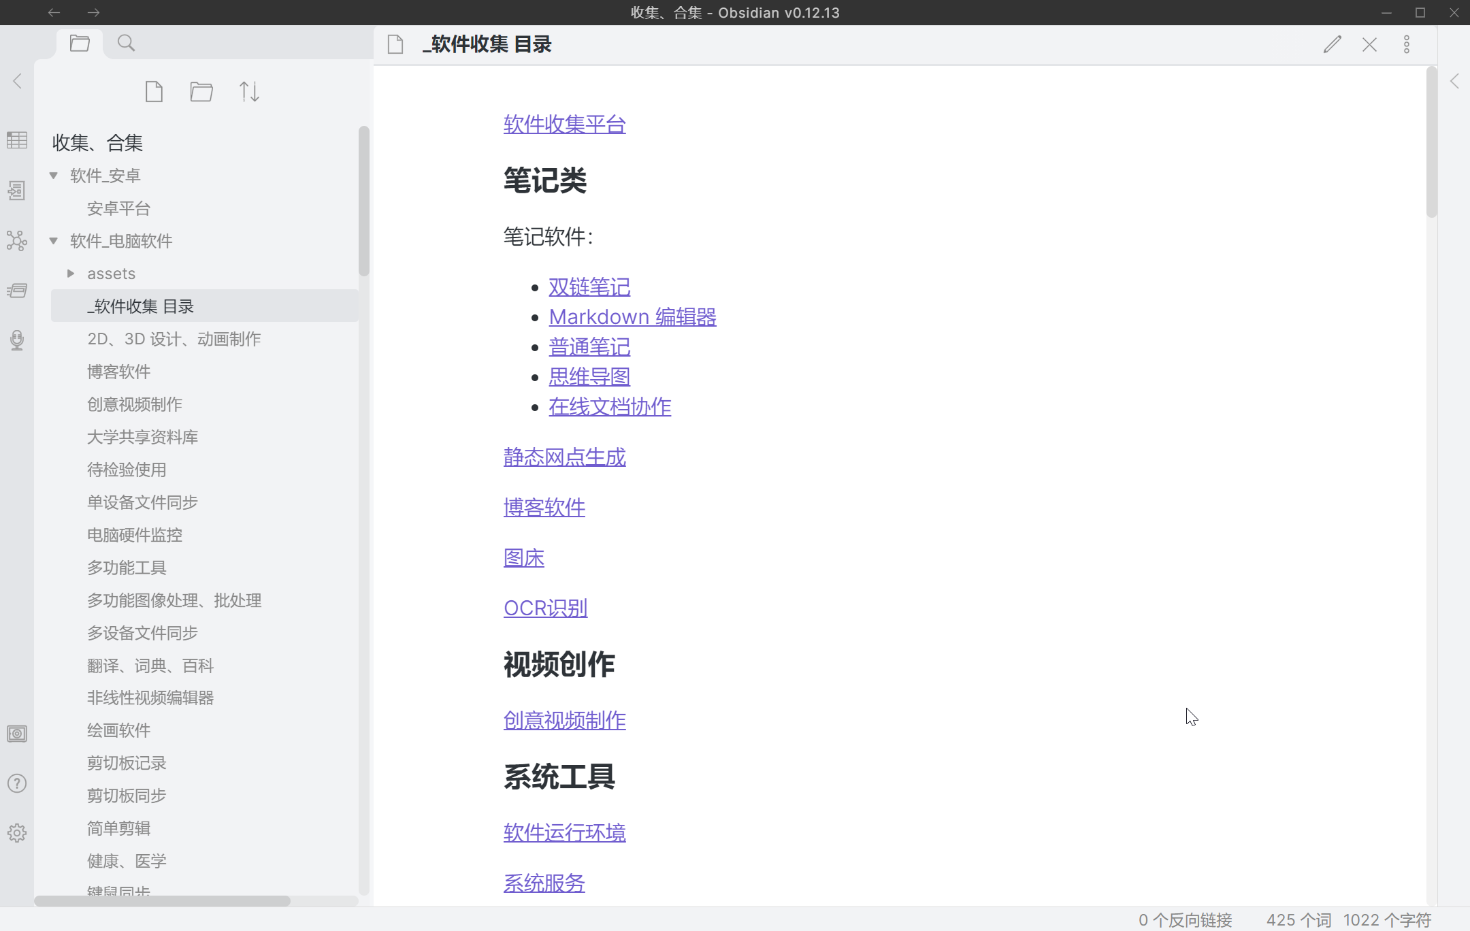The width and height of the screenshot is (1470, 931).
Task: Open the 博客软件 note in the file list
Action: pyautogui.click(x=119, y=372)
